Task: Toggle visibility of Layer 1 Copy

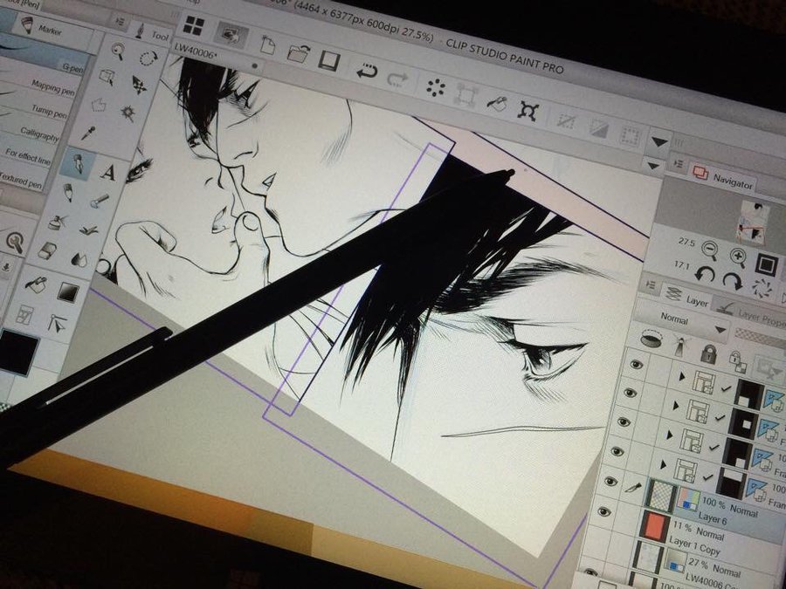Action: 603,511
